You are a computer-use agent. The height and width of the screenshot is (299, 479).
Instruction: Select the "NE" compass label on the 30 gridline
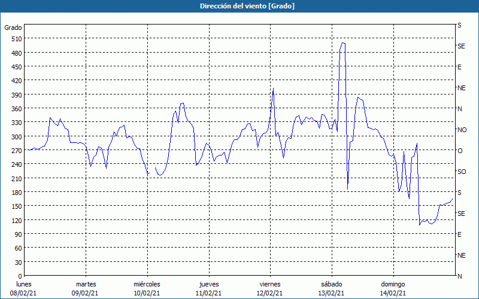pos(461,255)
